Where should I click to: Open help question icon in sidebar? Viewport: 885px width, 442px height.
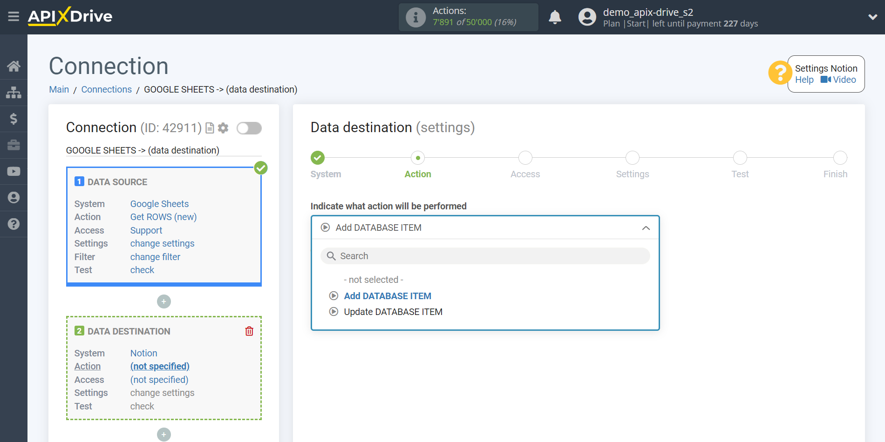[14, 224]
